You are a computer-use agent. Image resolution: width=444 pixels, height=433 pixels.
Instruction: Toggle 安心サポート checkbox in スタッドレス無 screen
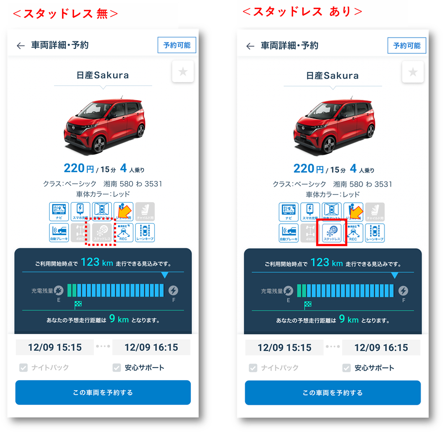[117, 368]
